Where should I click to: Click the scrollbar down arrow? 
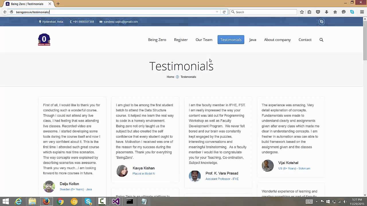coord(365,195)
